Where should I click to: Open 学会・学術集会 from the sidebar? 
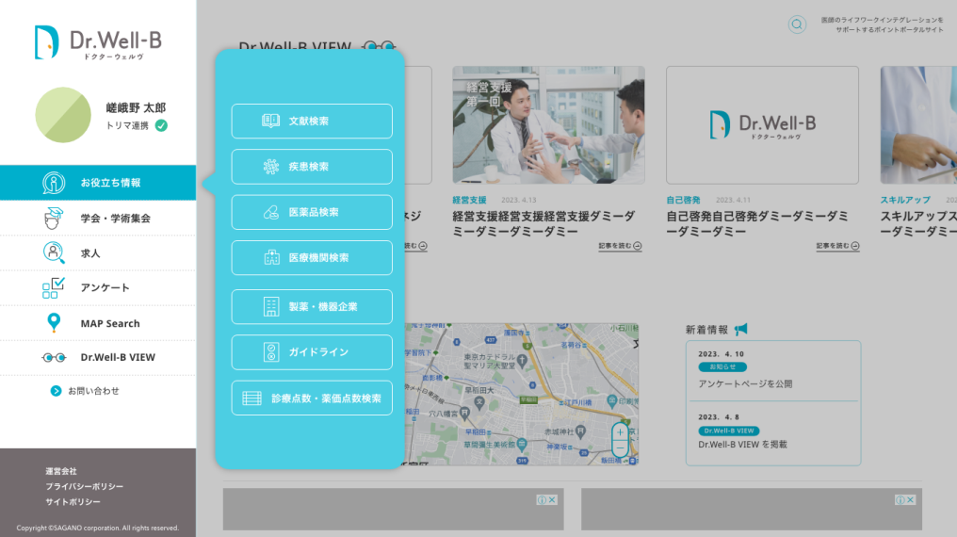98,218
